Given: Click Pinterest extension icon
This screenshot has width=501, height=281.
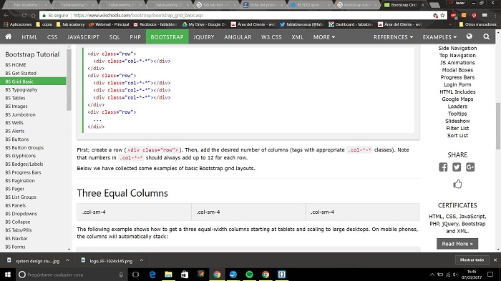Looking at the screenshot, I should click(x=474, y=15).
